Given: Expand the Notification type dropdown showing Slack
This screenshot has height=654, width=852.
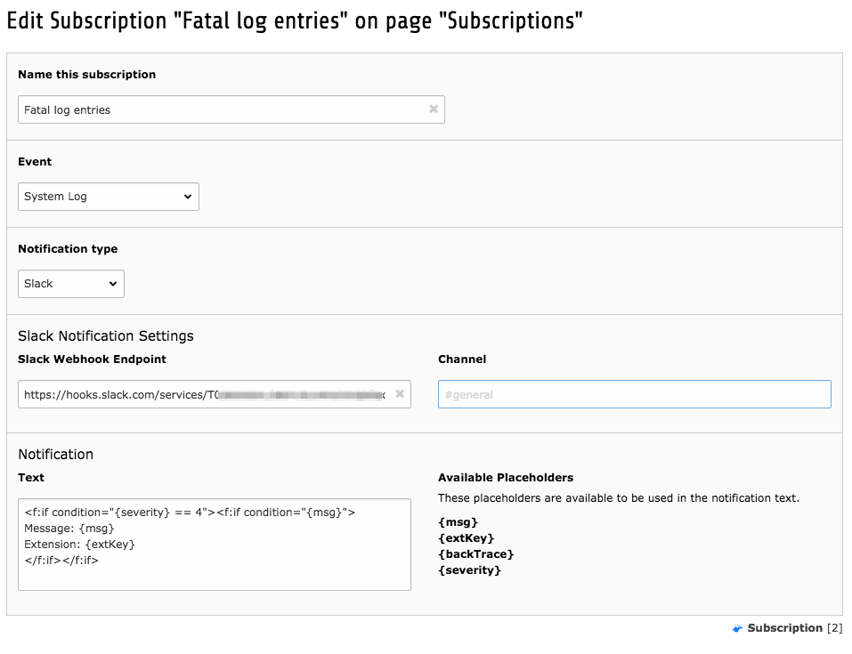Looking at the screenshot, I should pyautogui.click(x=71, y=284).
